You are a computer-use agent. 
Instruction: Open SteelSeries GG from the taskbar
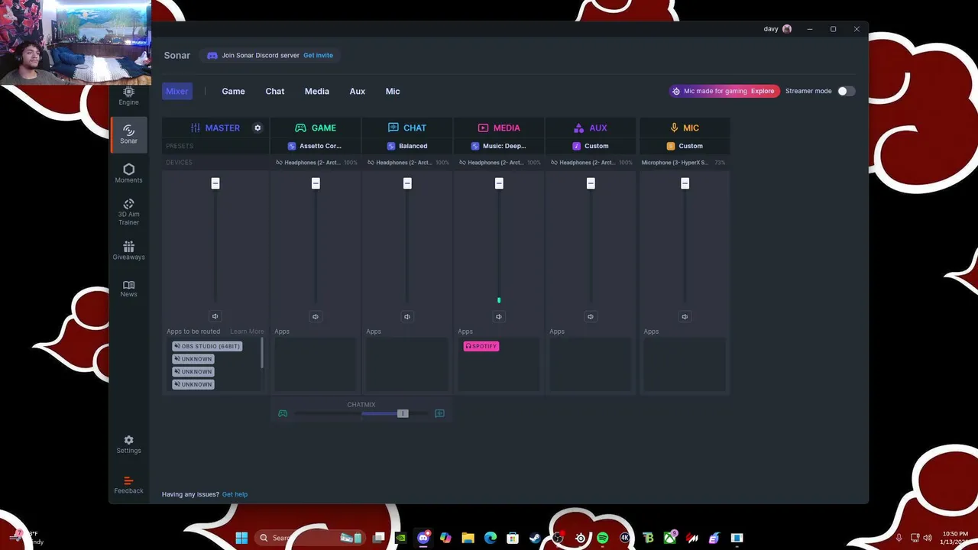(581, 538)
